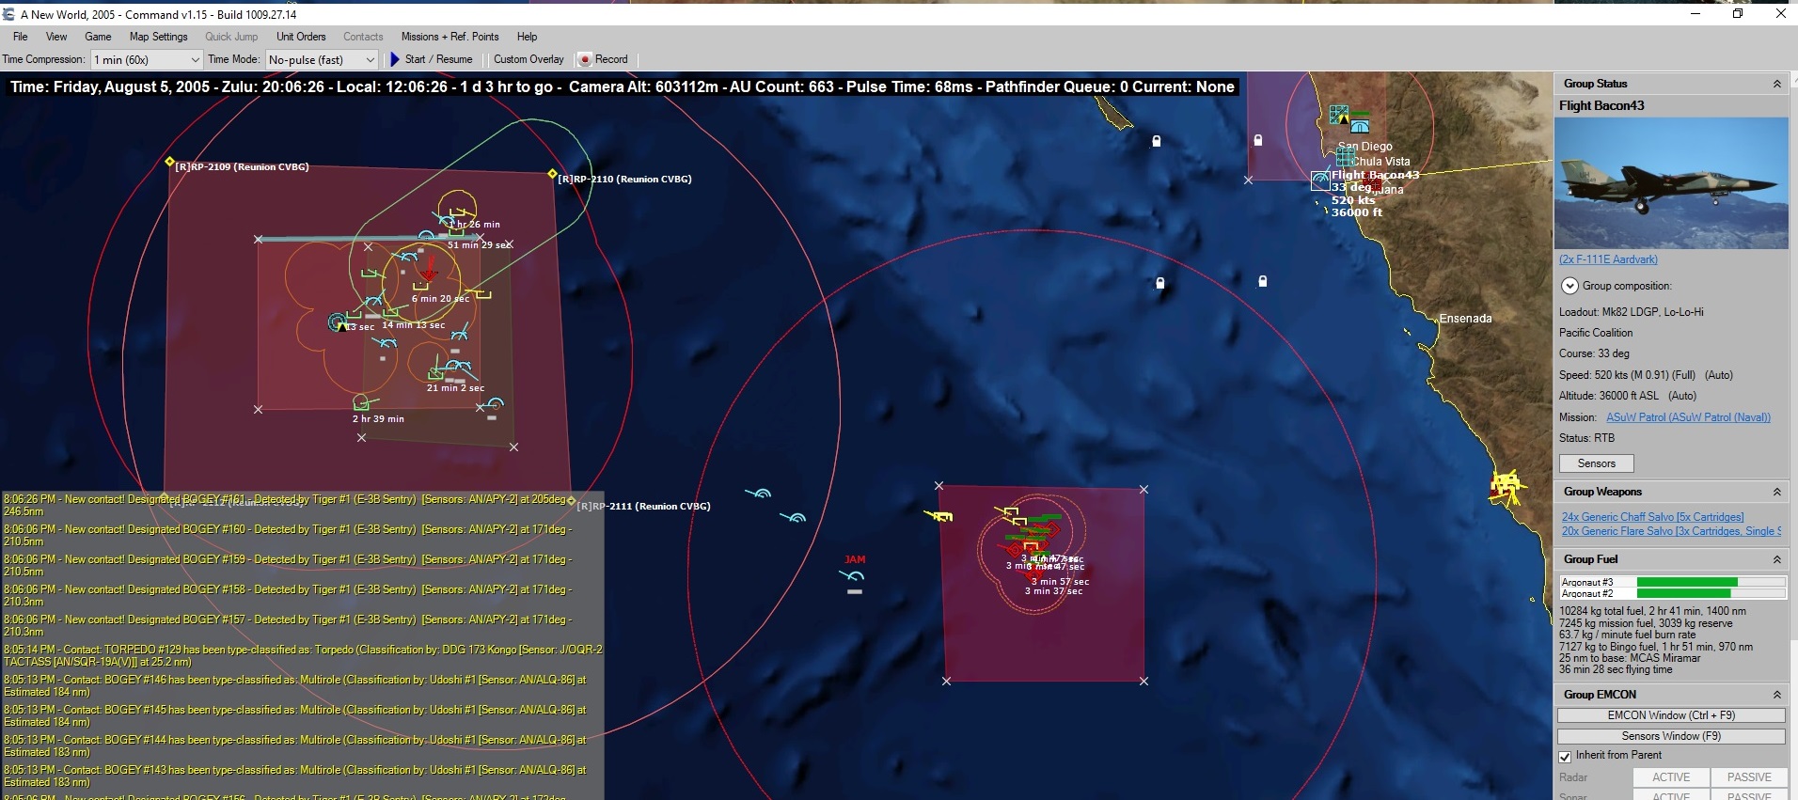1798x800 pixels.
Task: Open the Sensors Window (F9)
Action: tap(1671, 736)
